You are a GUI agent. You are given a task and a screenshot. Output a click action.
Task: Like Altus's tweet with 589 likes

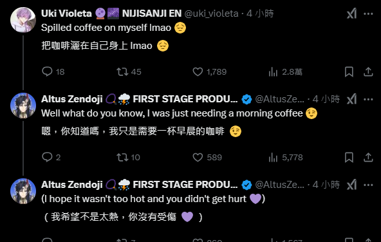click(x=198, y=157)
